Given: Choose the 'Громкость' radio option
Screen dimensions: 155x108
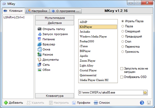Looking at the screenshot, I should [x=122, y=52].
